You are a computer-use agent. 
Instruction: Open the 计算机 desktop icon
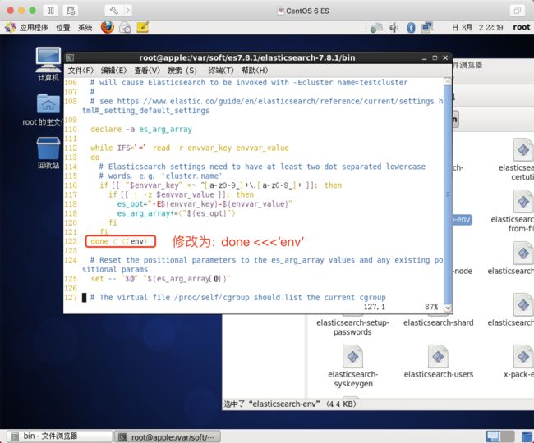point(48,64)
